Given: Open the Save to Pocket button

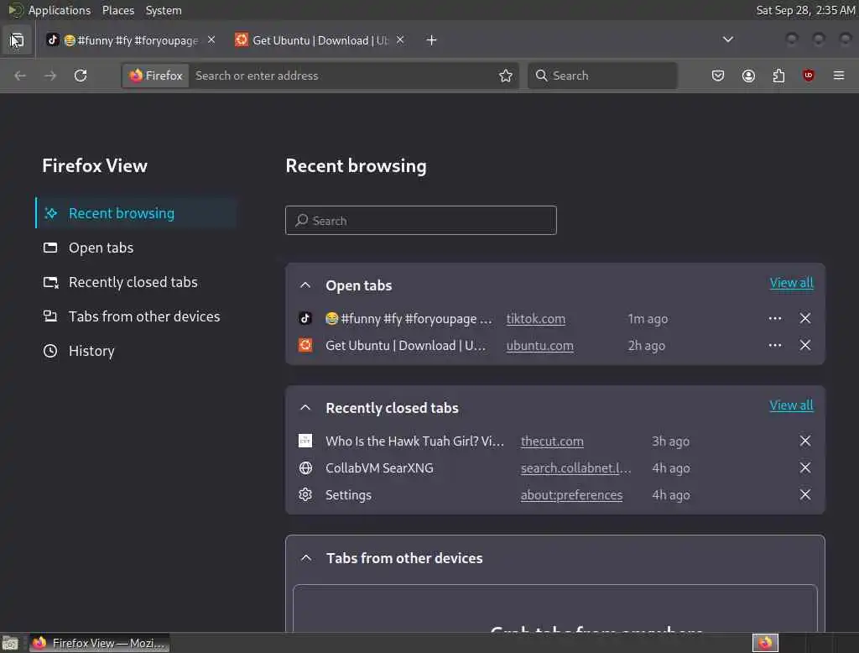Looking at the screenshot, I should click(718, 76).
